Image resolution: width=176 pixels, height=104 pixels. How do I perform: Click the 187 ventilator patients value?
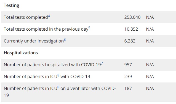pos(128,88)
